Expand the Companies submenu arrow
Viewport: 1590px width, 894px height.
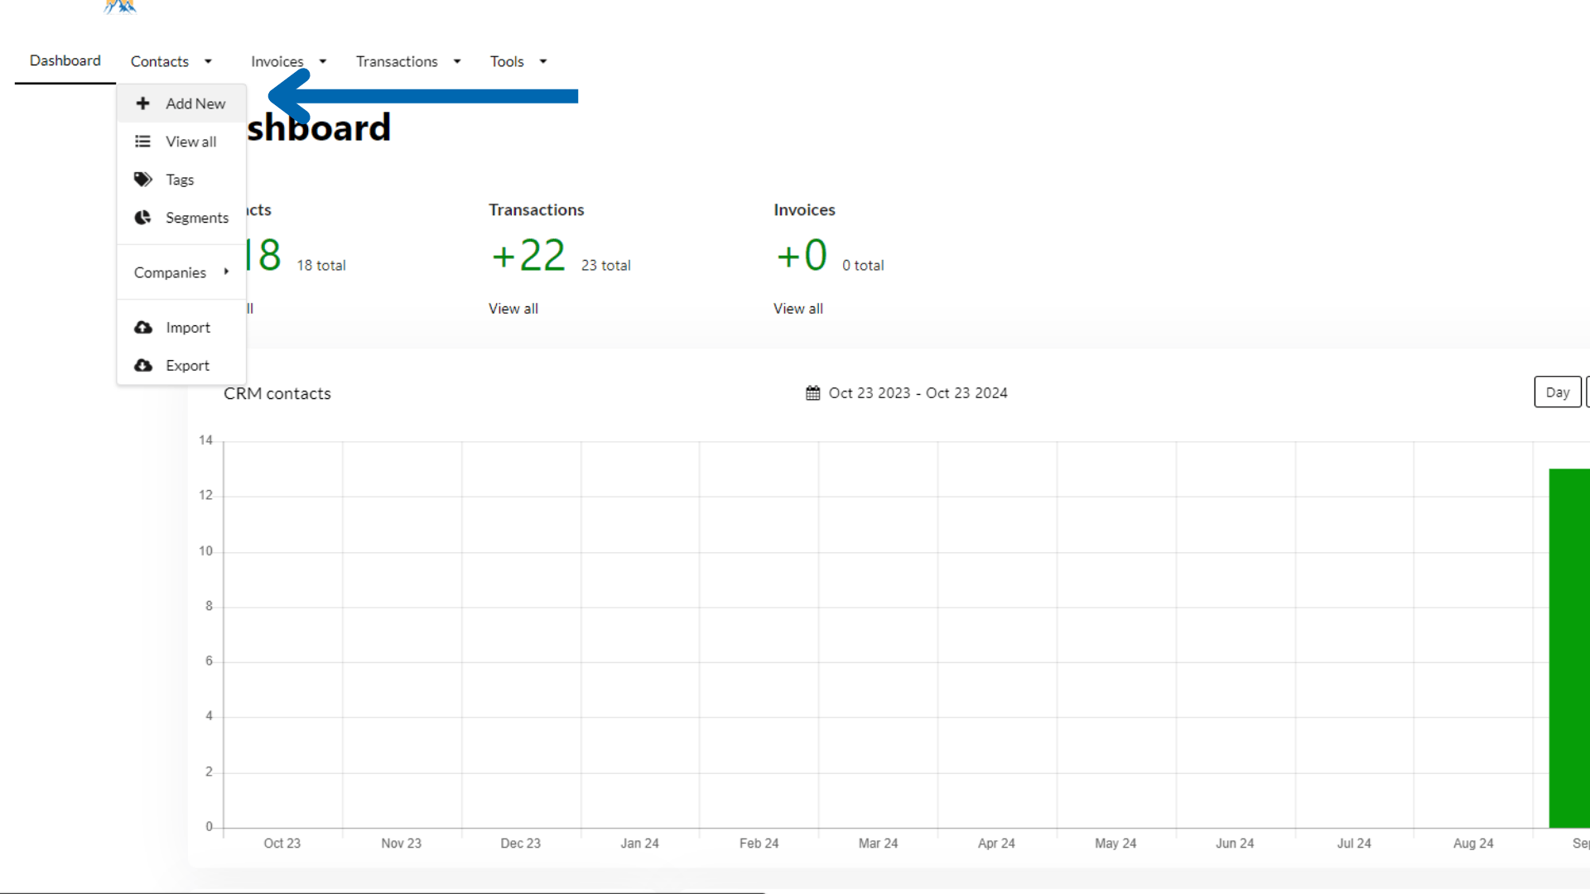pos(226,272)
